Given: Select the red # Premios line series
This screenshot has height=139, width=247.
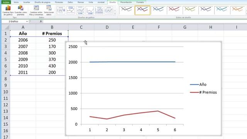Looking at the screenshot, I should [132, 115].
